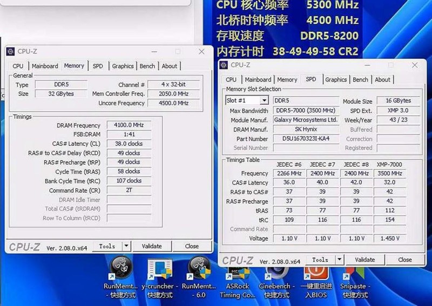Open the Cinebench desktop shortcut

coord(276,282)
